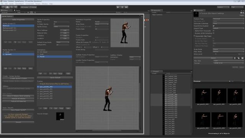The height and width of the screenshot is (138, 245).
Task: Click the Play button
Action: 118,7
